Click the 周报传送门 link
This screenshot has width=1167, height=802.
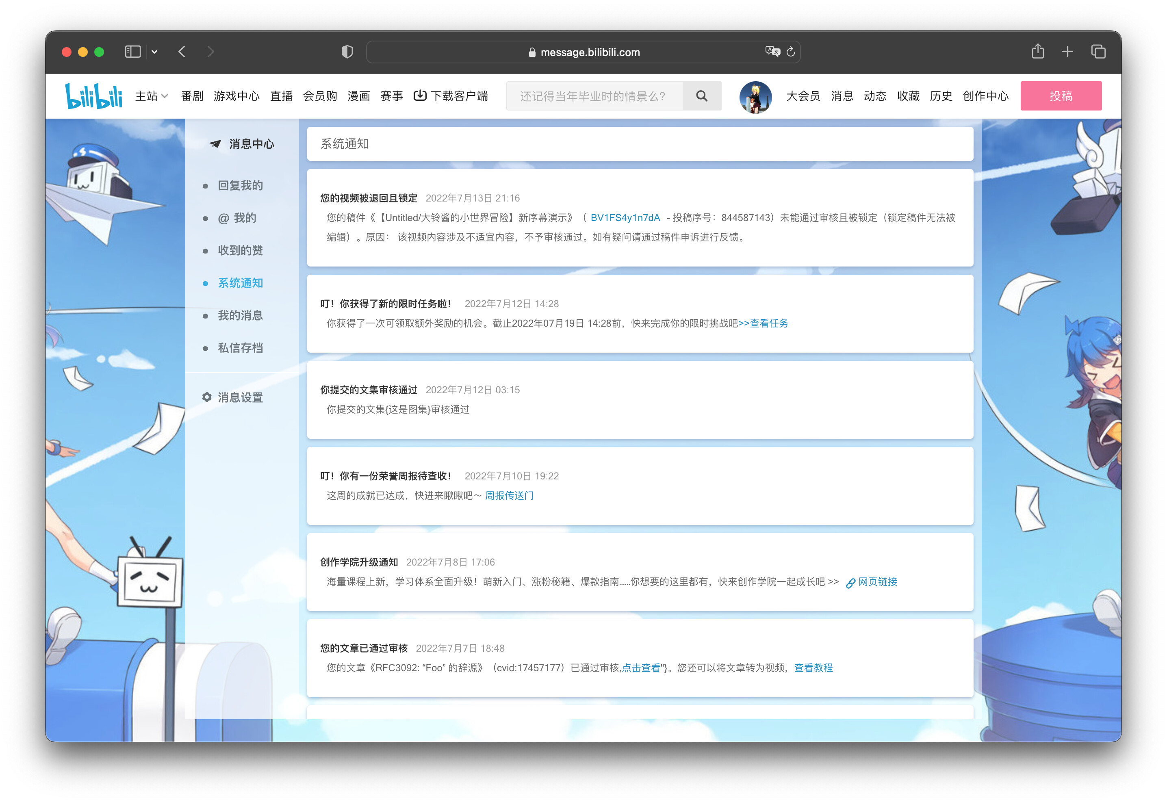[x=509, y=496]
